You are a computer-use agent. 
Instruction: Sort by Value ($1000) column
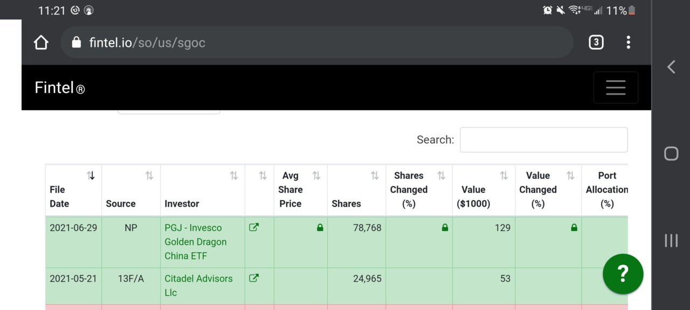(x=484, y=190)
